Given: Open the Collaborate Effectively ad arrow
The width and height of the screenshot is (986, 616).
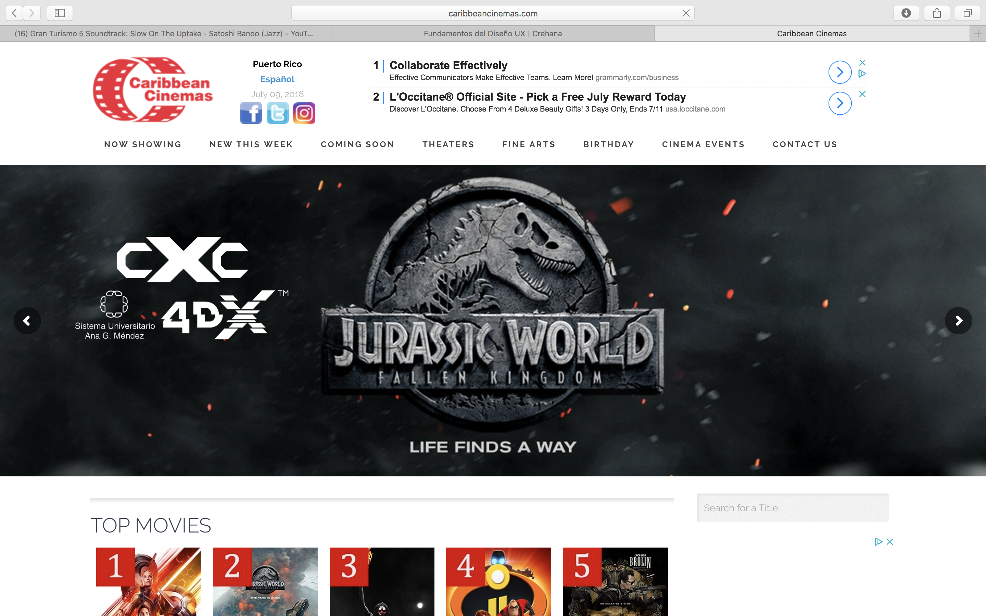Looking at the screenshot, I should [840, 72].
